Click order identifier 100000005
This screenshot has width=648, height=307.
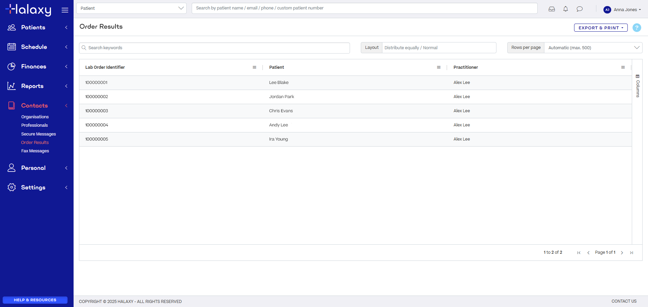click(x=97, y=139)
